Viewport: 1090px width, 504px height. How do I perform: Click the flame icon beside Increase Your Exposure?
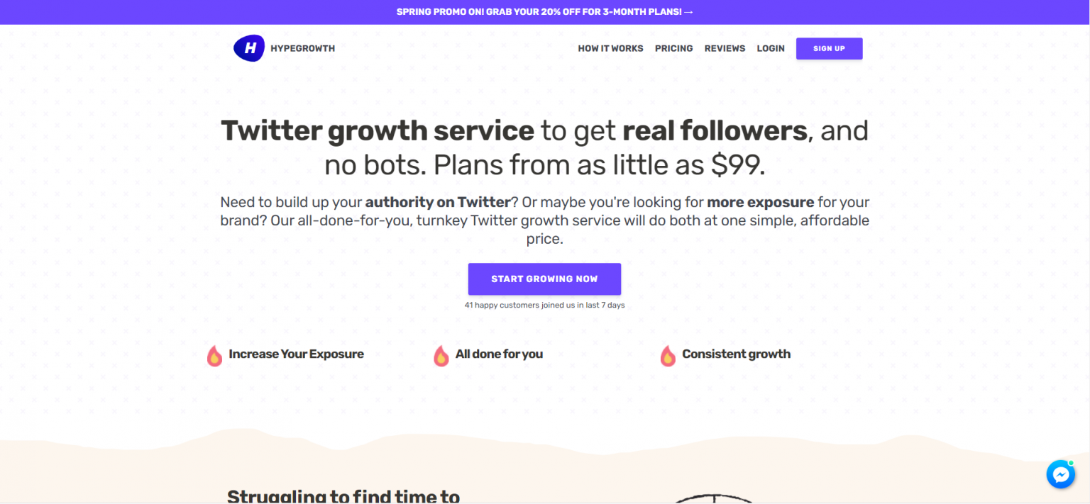coord(214,354)
